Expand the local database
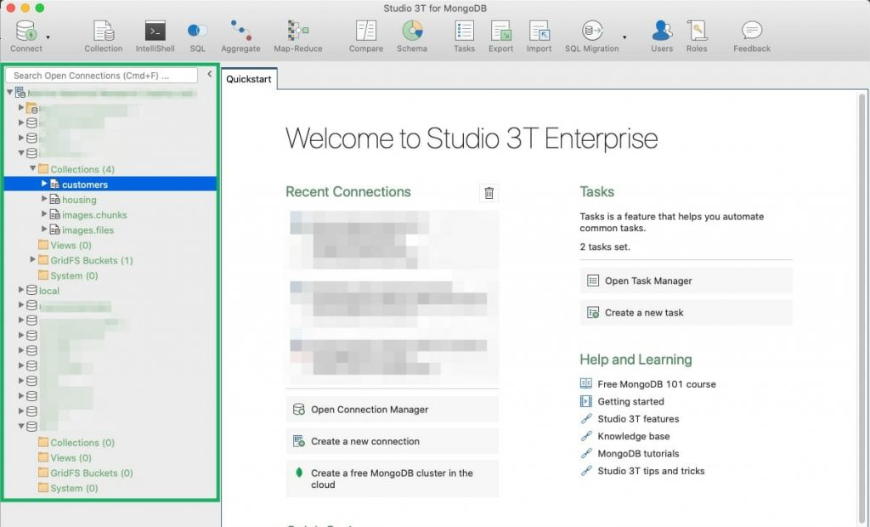Viewport: 870px width, 527px height. tap(21, 289)
